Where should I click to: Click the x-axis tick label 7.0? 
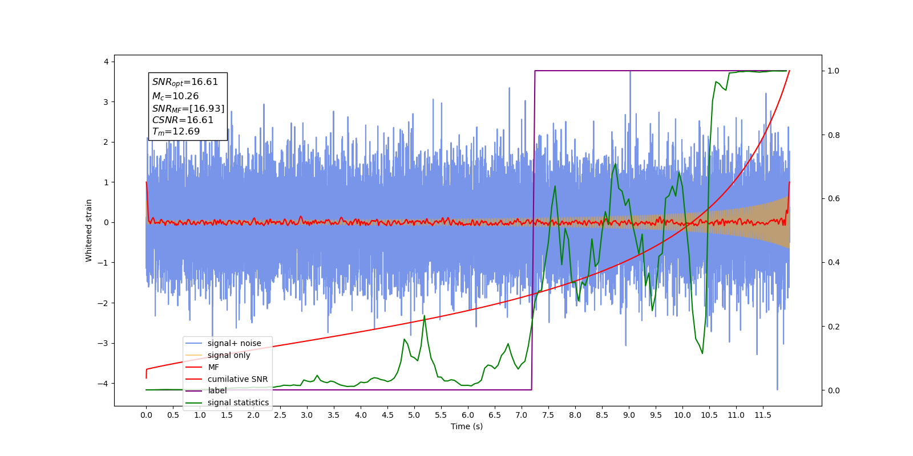tap(522, 415)
